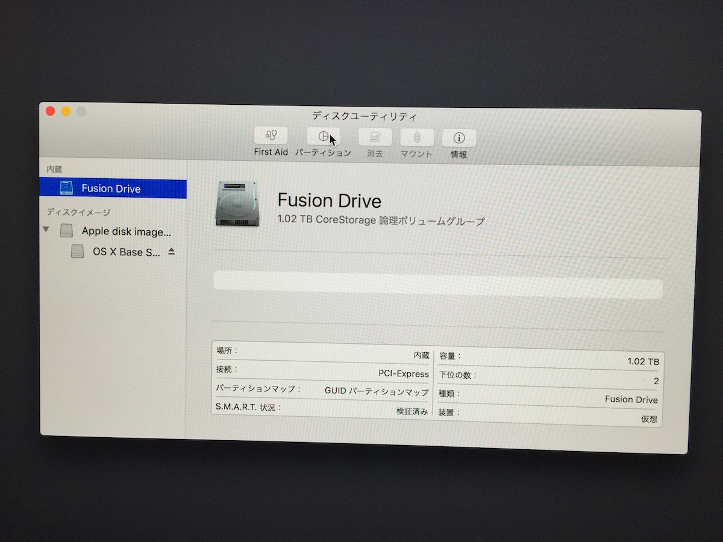Viewport: 723px width, 542px height.
Task: Click the 仮想 device value
Action: 649,419
